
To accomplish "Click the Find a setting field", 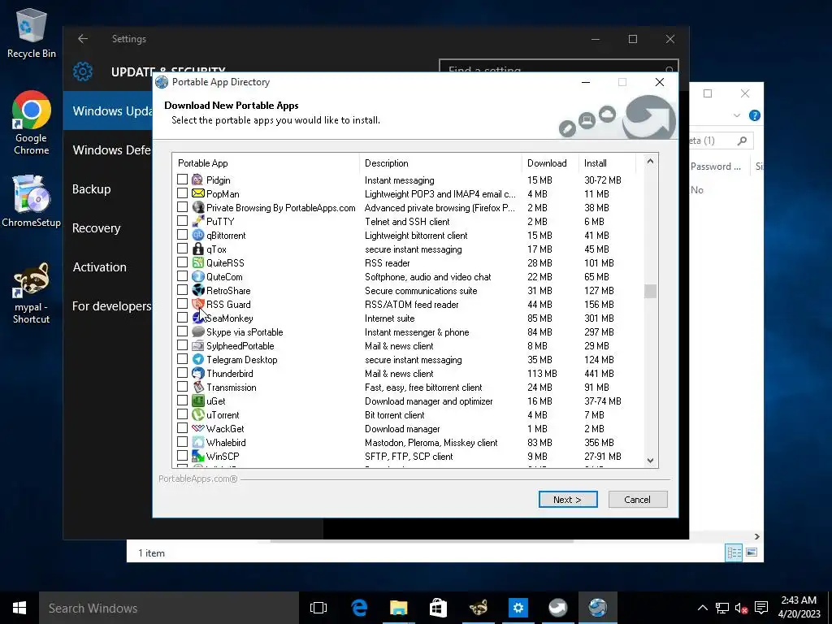I will point(558,67).
